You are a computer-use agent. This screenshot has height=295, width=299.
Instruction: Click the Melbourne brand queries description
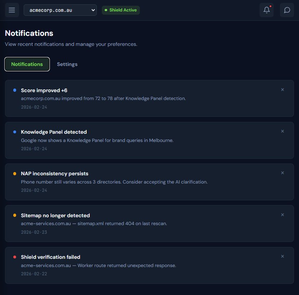[97, 141]
